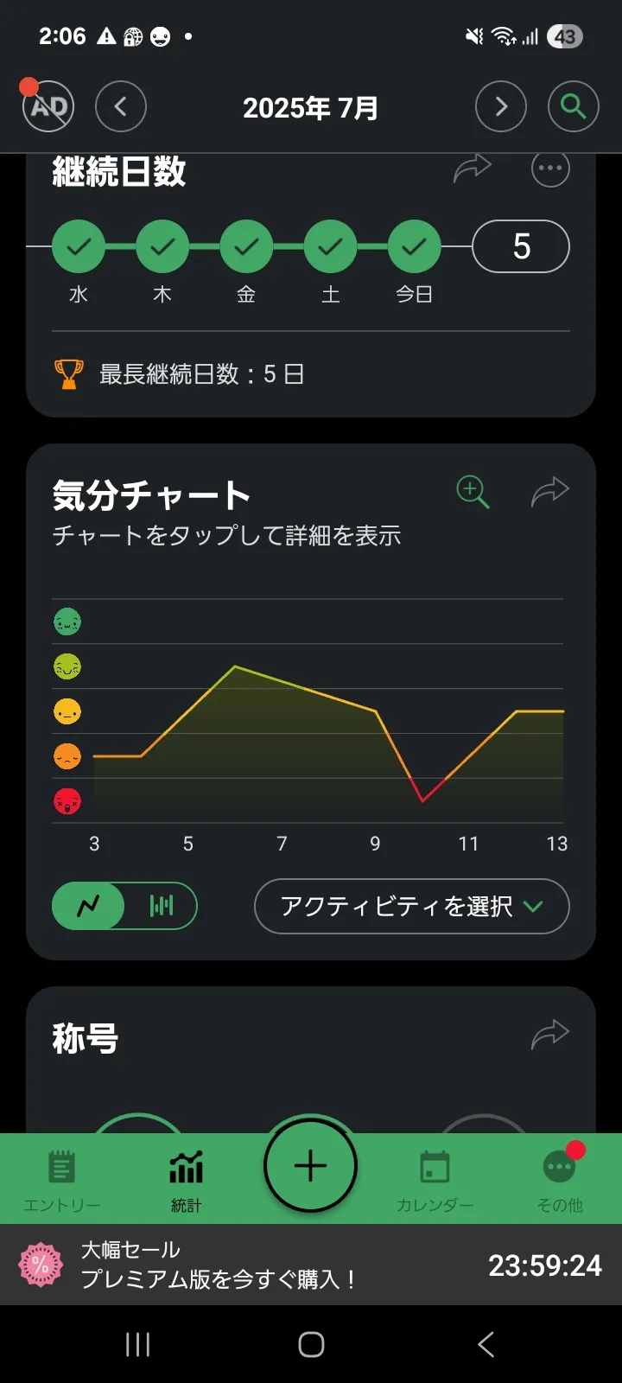Open search with the magnifier icon

click(573, 106)
